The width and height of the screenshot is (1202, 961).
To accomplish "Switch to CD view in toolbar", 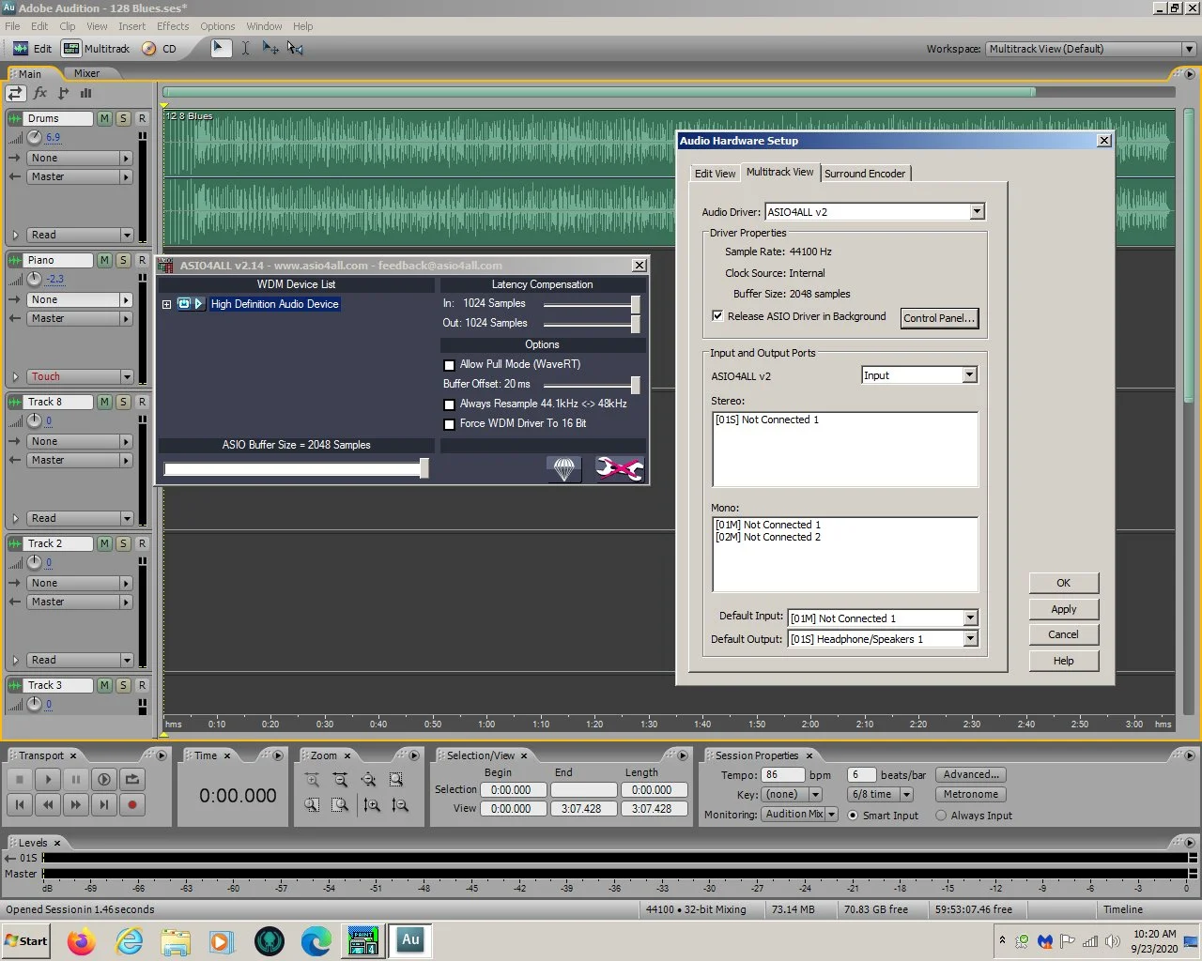I will click(160, 49).
